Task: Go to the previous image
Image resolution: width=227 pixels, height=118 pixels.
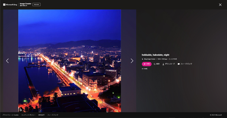Action: coord(7,61)
